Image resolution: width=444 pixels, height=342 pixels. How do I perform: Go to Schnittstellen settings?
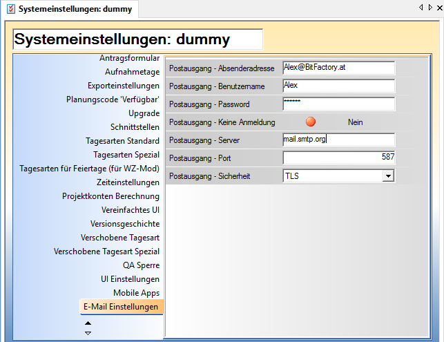pos(135,127)
